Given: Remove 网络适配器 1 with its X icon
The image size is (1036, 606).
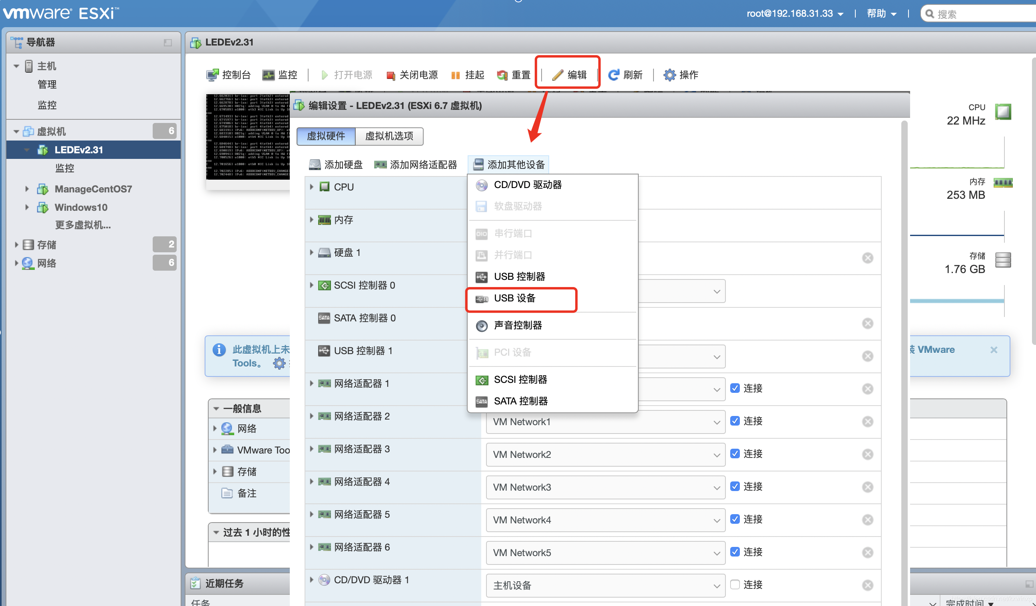Looking at the screenshot, I should [x=867, y=389].
